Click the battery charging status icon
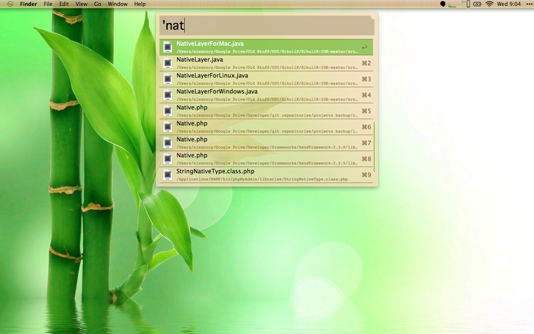The image size is (534, 334). [477, 4]
